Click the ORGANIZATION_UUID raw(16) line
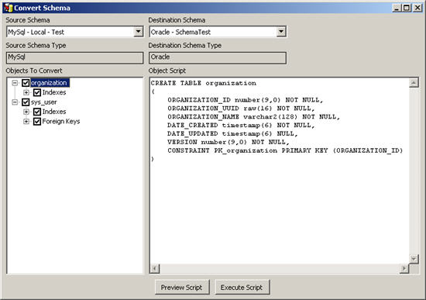 (241, 109)
